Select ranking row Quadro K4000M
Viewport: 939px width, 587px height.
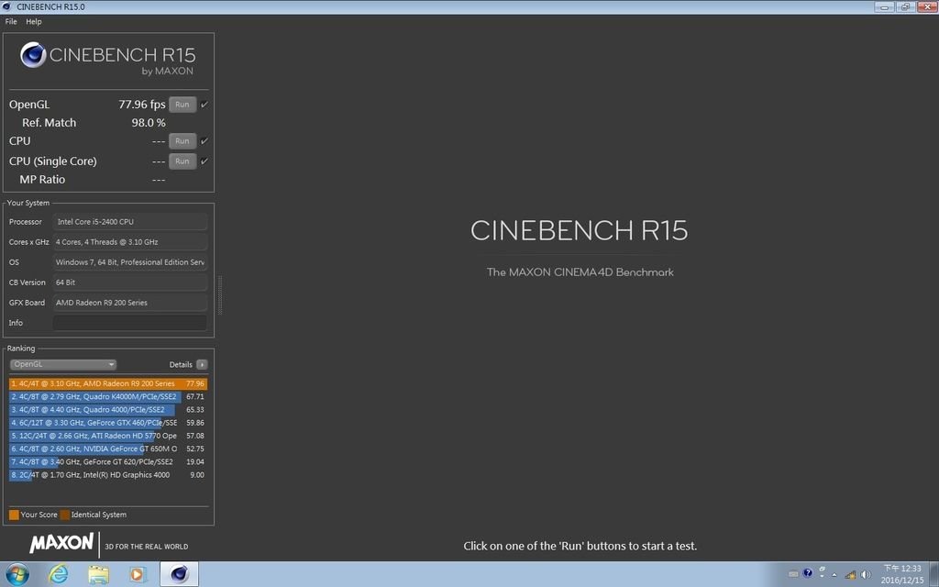[108, 396]
